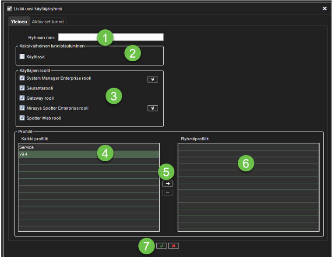Click the left arrow to remove profile
The width and height of the screenshot is (332, 257).
(x=168, y=193)
